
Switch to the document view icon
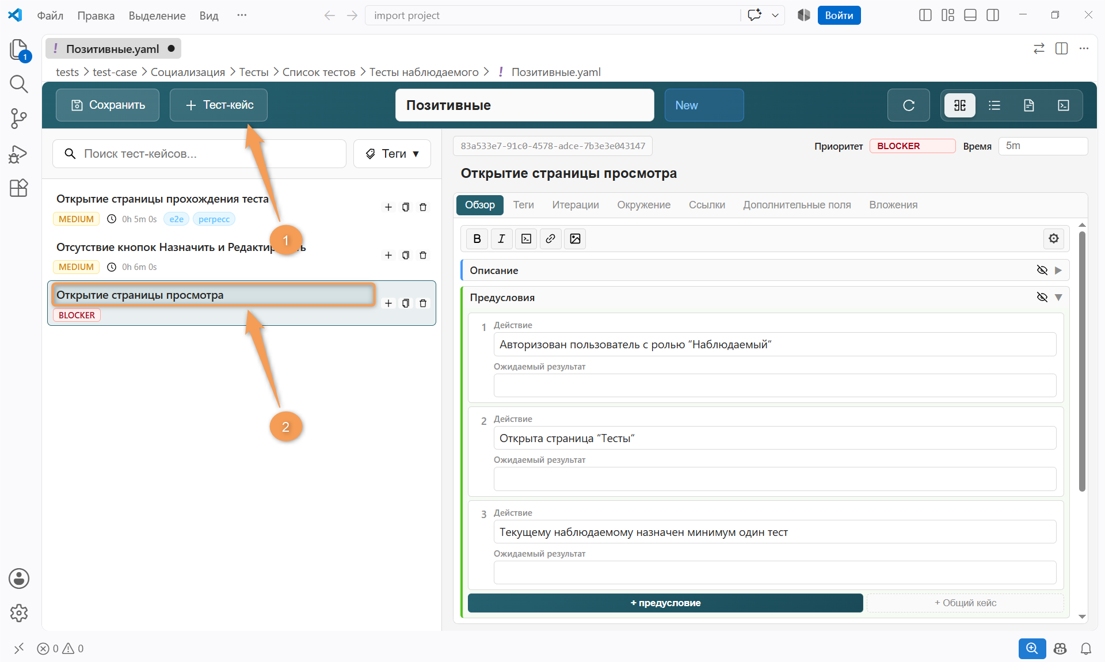[1029, 105]
